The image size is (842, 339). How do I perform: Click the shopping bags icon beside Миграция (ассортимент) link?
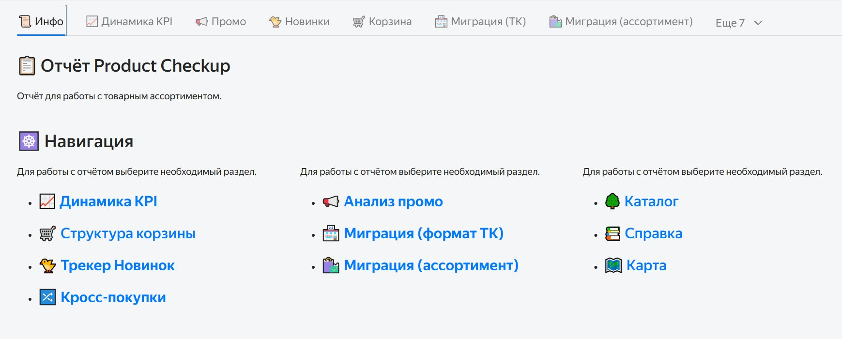pyautogui.click(x=331, y=265)
